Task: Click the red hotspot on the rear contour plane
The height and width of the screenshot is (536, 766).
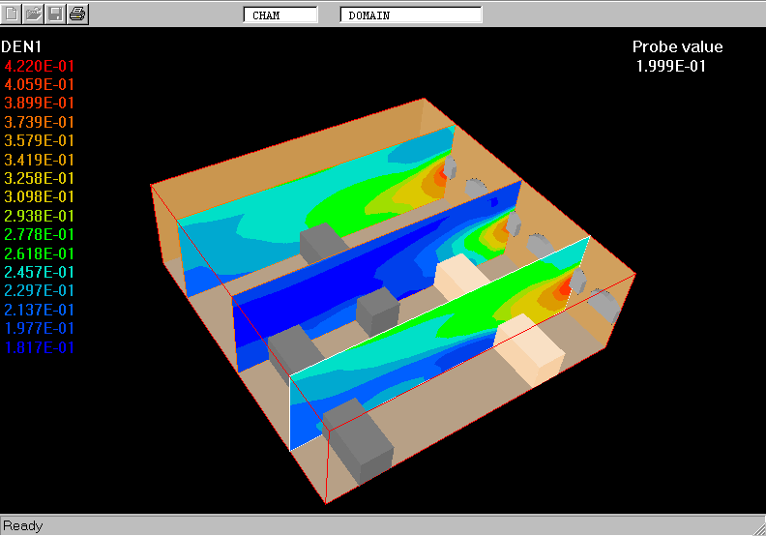Action: [443, 174]
